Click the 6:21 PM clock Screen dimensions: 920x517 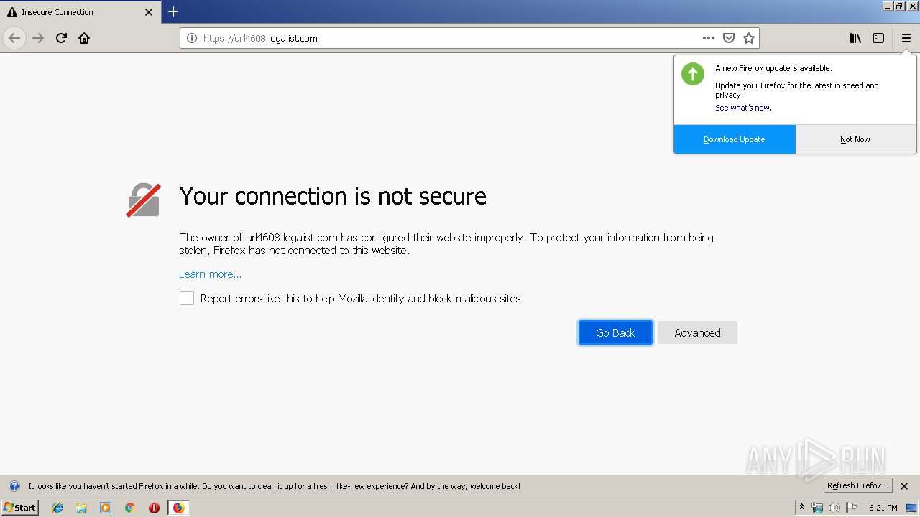[883, 508]
